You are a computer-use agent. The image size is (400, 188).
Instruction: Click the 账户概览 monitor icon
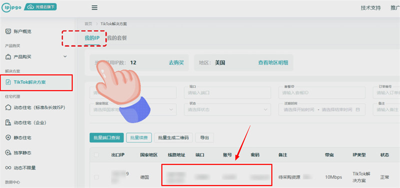[8, 31]
